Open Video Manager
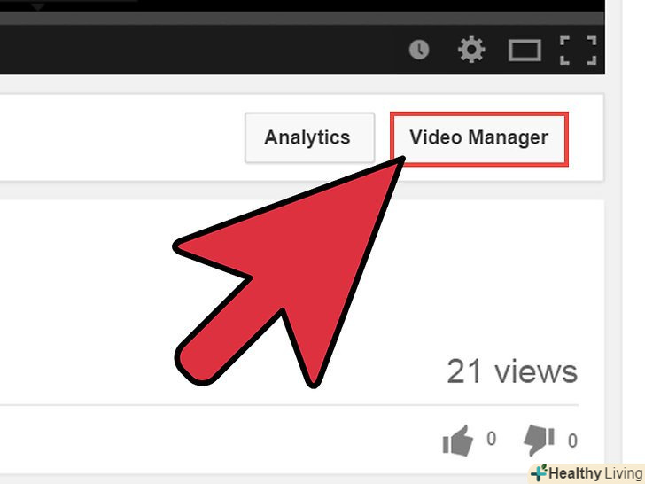 point(478,138)
